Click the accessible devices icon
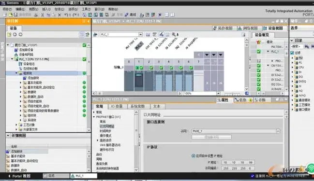314x181 pixels. coord(142,15)
